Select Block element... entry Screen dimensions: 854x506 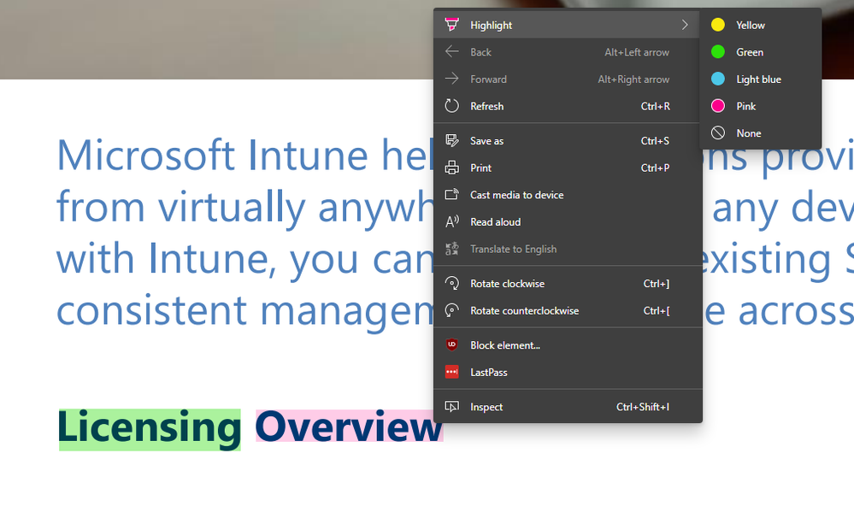(567, 344)
